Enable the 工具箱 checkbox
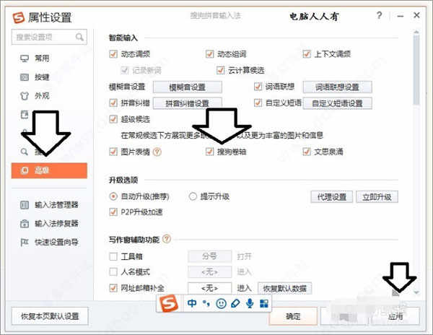 coord(113,256)
